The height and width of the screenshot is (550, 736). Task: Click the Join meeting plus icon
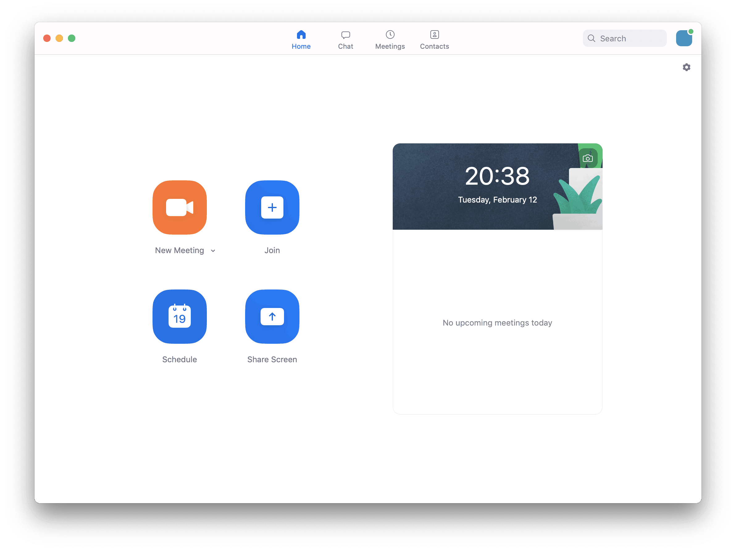point(272,207)
